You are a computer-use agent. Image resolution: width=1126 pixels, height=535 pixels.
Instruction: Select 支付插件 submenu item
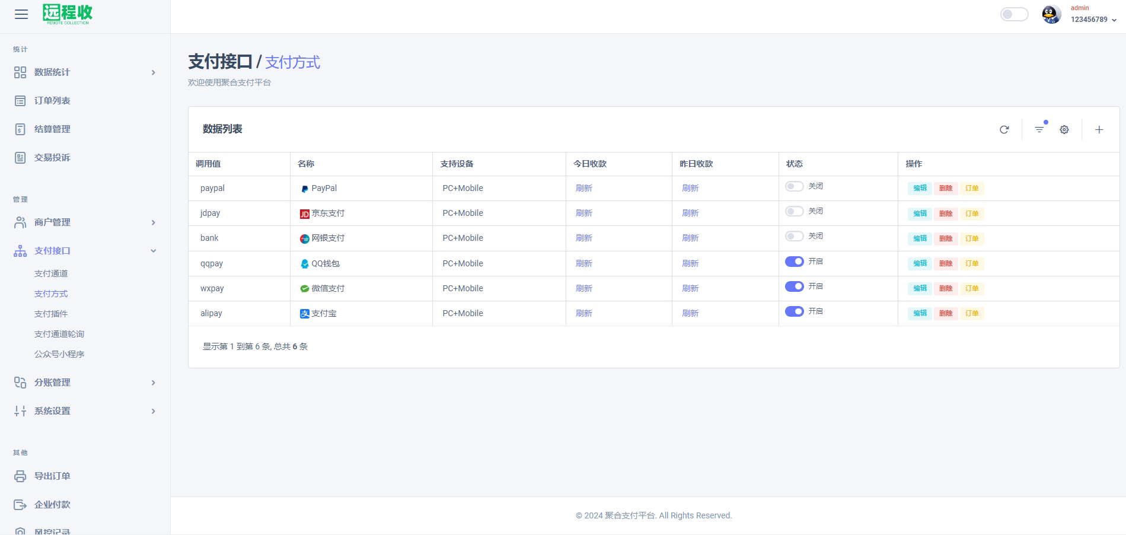[51, 314]
